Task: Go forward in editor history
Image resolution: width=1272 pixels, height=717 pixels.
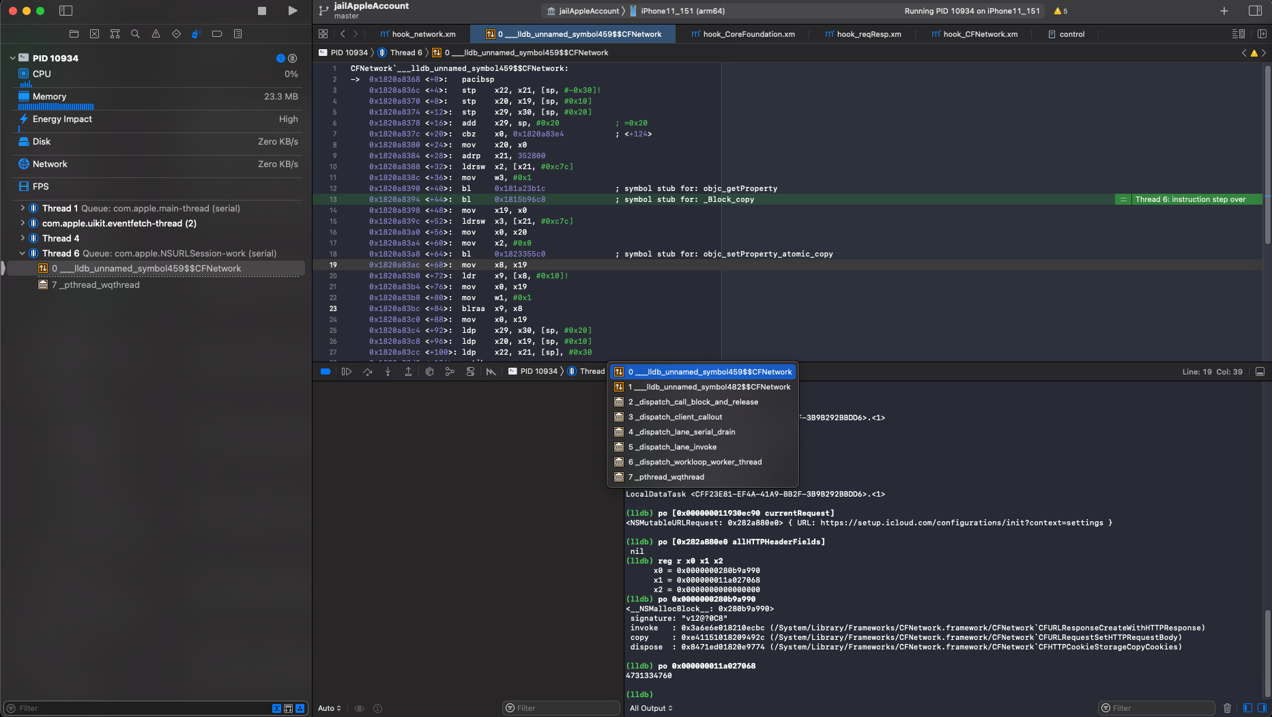Action: (x=356, y=33)
